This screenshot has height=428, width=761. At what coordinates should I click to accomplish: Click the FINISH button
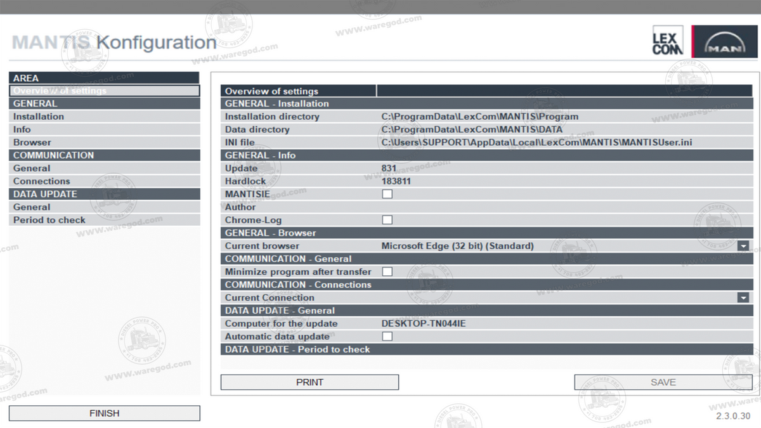tap(105, 413)
